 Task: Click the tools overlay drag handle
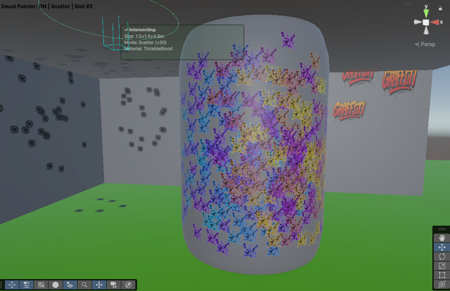(442, 229)
